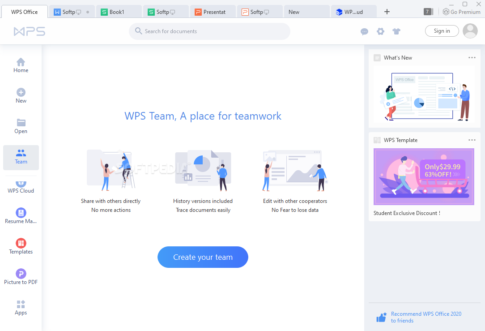Click the WPS Team teamwork heading
The image size is (485, 331).
203,116
